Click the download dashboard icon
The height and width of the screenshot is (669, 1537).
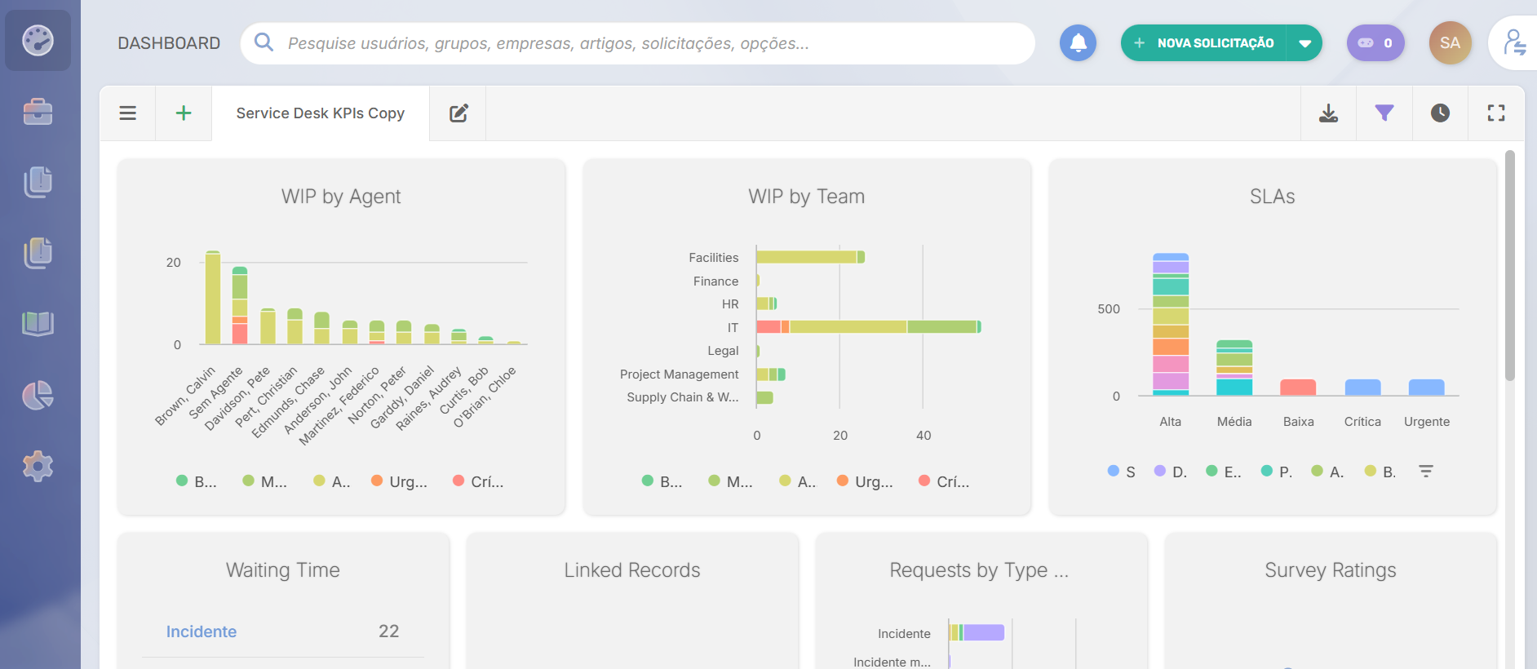tap(1328, 113)
